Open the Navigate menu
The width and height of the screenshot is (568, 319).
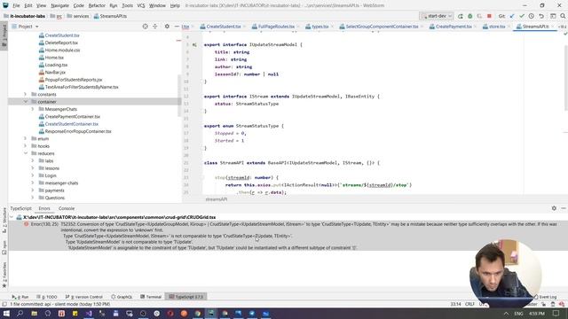coord(59,6)
